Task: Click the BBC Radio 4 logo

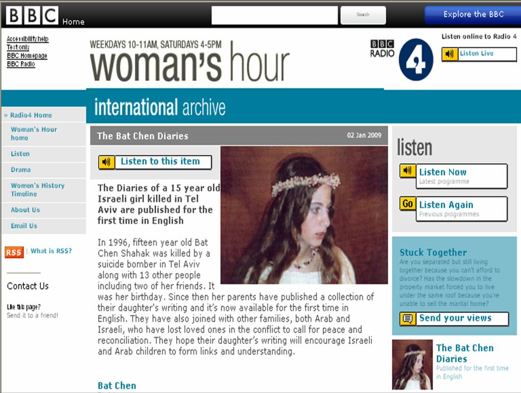Action: point(401,59)
